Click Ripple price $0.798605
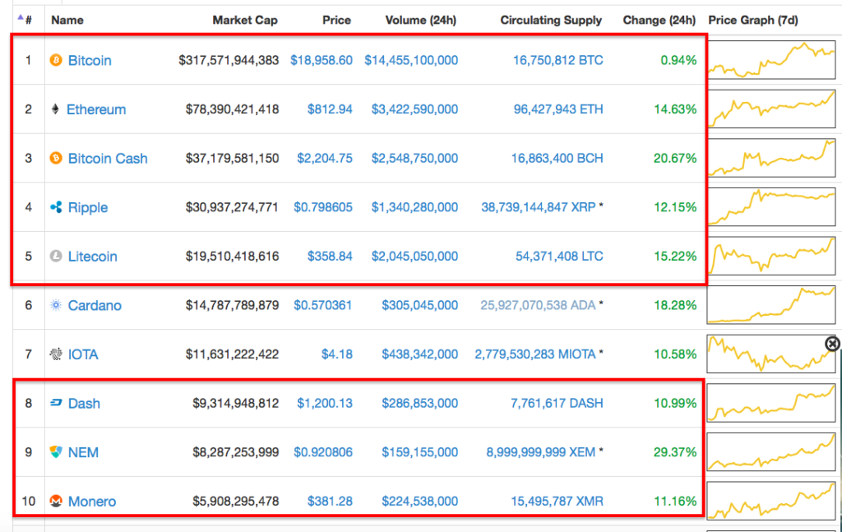This screenshot has width=842, height=532. 322,206
